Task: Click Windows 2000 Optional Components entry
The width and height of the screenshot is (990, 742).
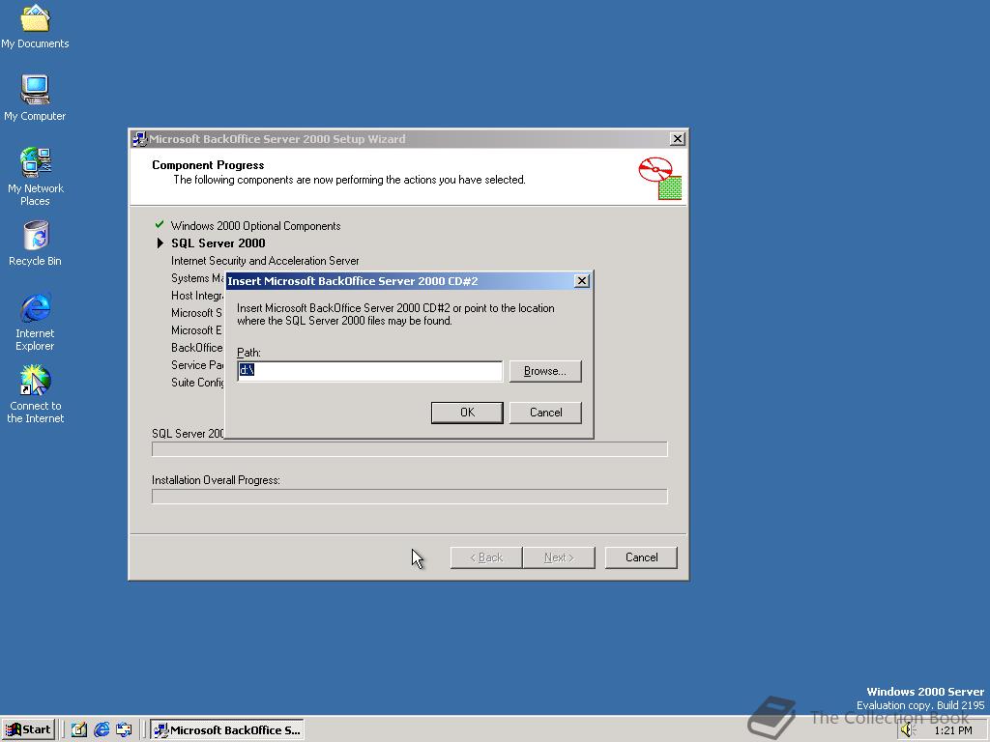Action: tap(255, 226)
